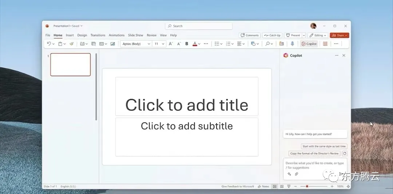Switch to the Slide Show tab

click(x=135, y=35)
